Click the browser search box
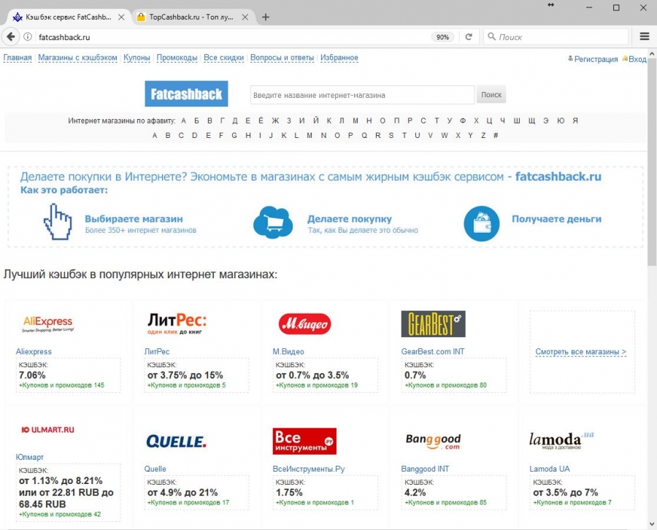Image resolution: width=657 pixels, height=530 pixels. pos(556,37)
